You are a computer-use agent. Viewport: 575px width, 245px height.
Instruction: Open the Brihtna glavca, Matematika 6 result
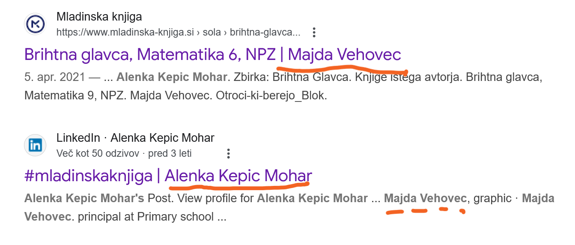(212, 55)
